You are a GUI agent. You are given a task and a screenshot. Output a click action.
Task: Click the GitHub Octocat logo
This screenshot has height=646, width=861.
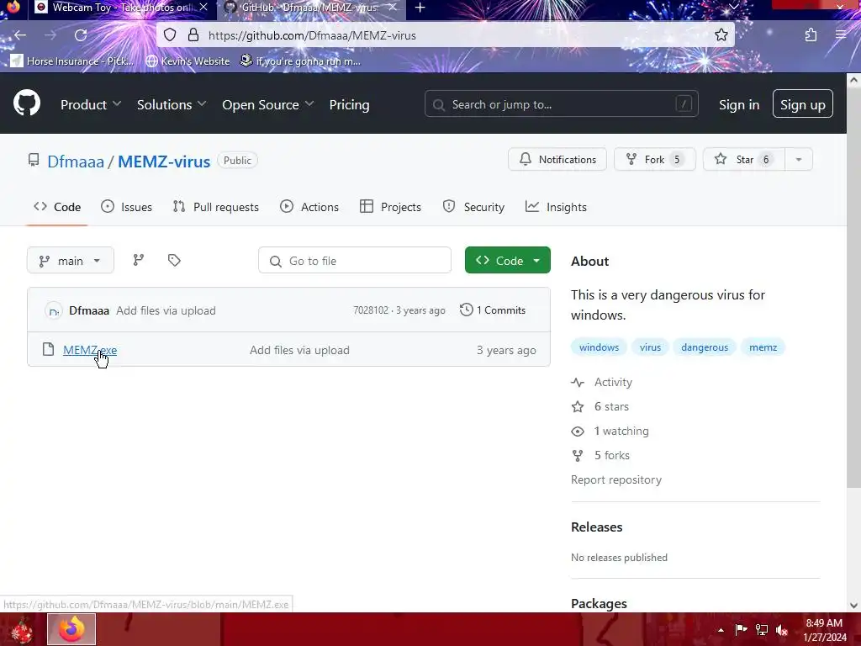[27, 103]
